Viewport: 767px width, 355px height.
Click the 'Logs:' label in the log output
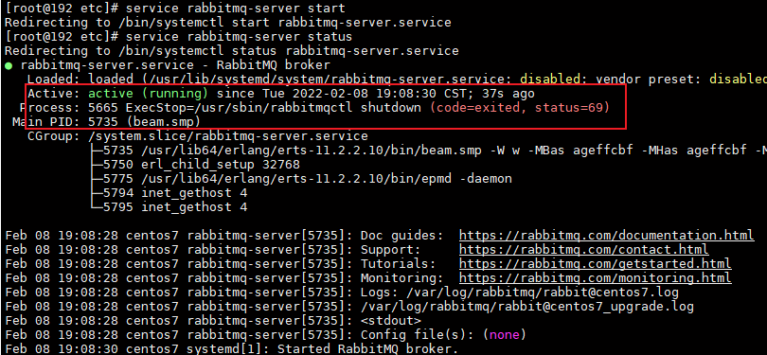(380, 293)
